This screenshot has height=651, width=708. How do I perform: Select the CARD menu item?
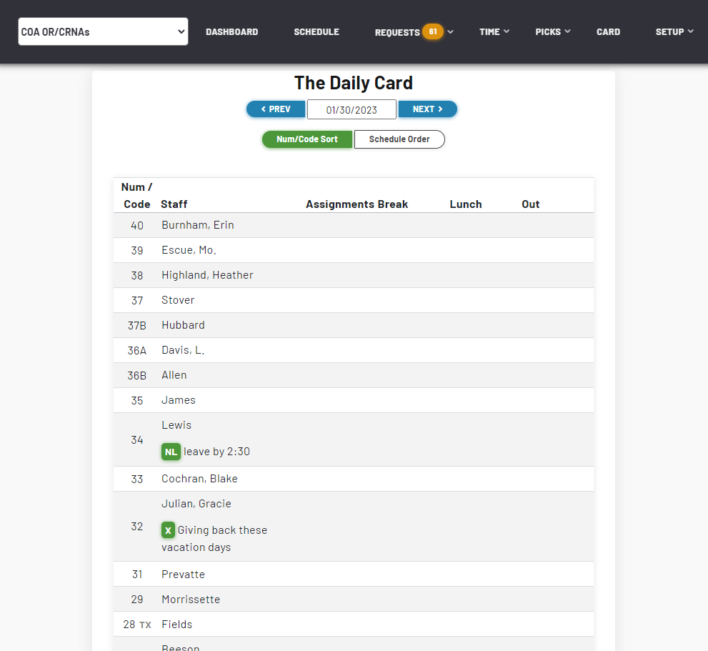coord(608,31)
